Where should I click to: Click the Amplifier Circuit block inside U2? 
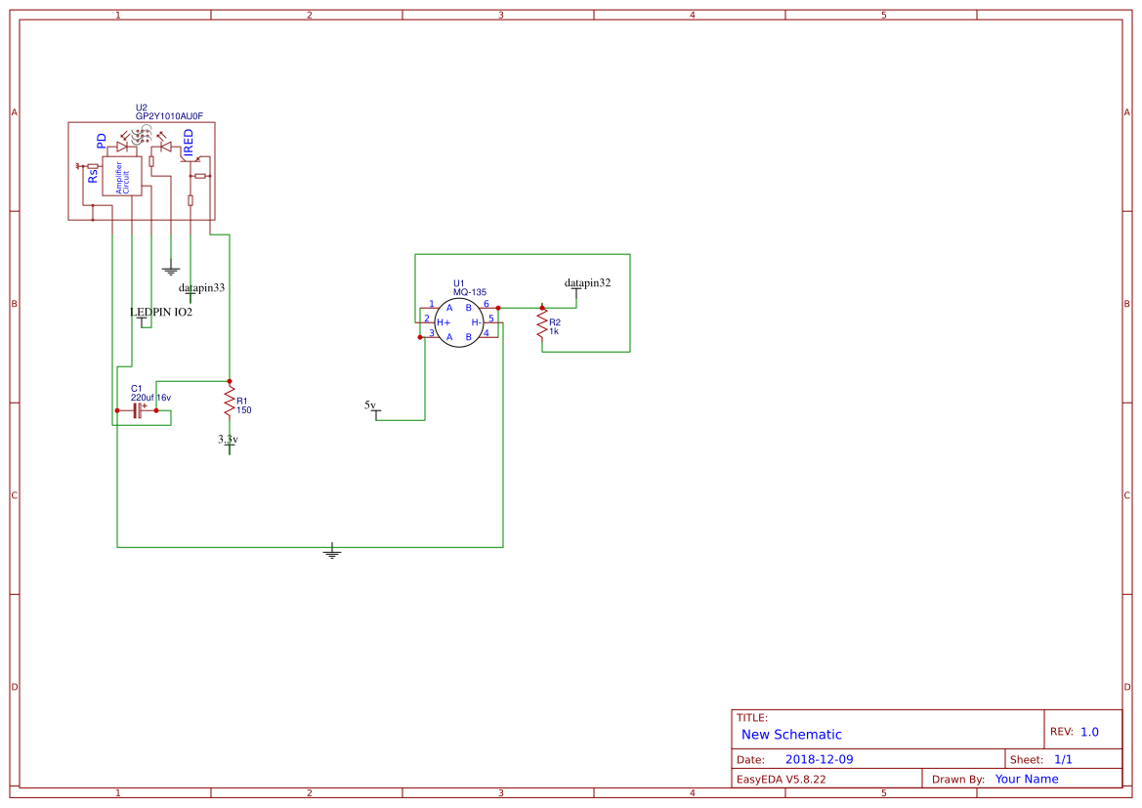coord(122,176)
